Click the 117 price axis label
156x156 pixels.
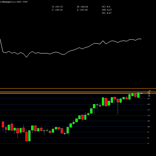coord(149,110)
